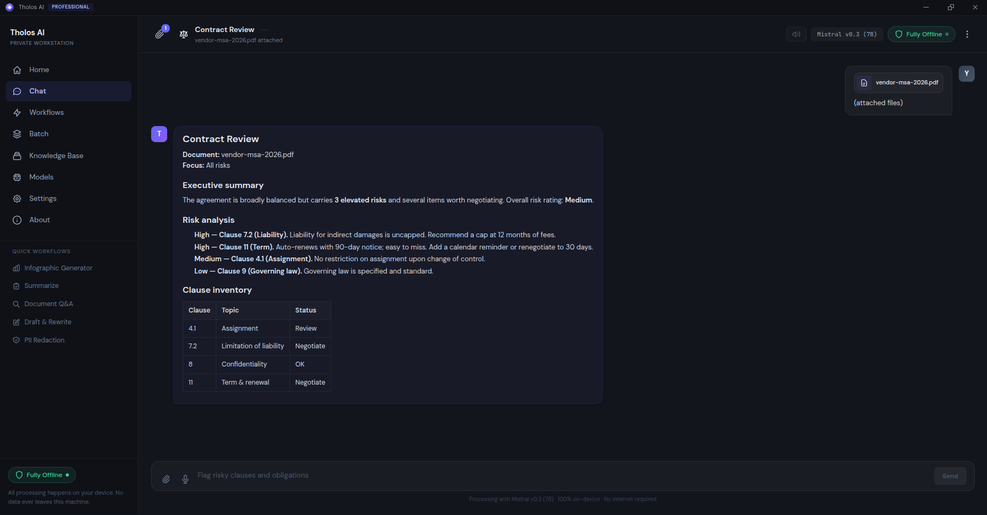The width and height of the screenshot is (987, 515).
Task: Attach a file using the input paperclip
Action: [166, 479]
